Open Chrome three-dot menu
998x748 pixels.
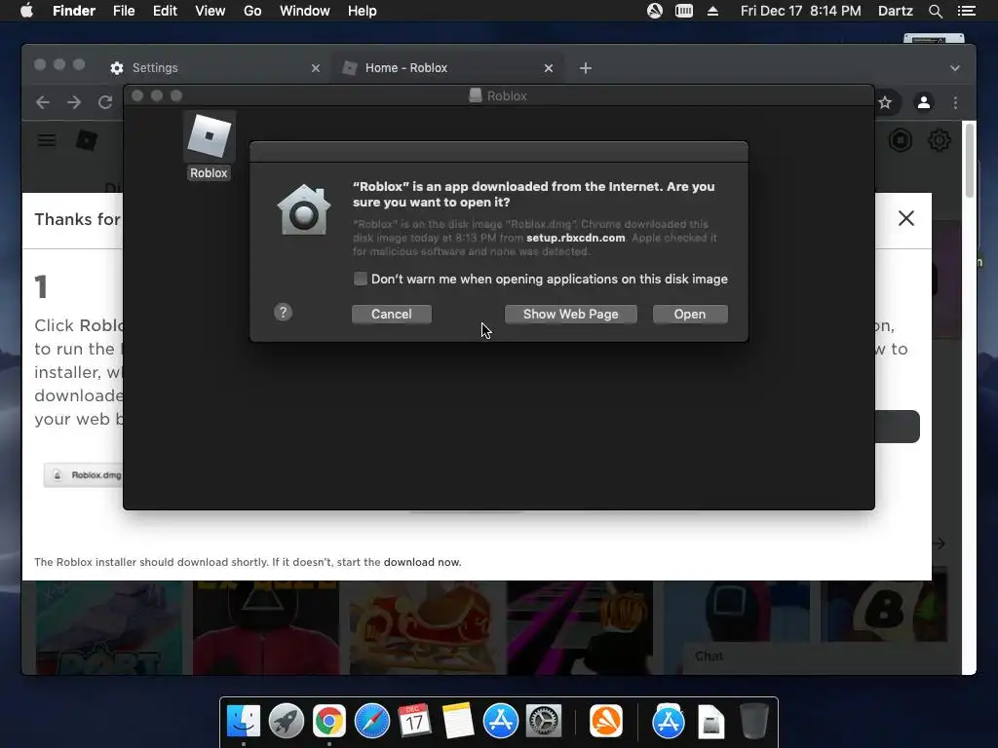coord(955,102)
